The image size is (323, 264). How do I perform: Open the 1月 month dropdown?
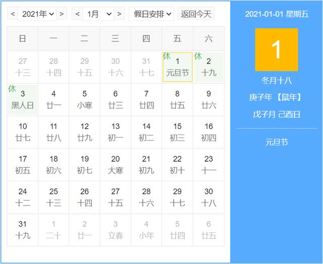[x=98, y=14]
